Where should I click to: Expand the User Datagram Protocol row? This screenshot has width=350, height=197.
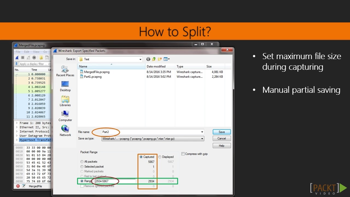17,136
